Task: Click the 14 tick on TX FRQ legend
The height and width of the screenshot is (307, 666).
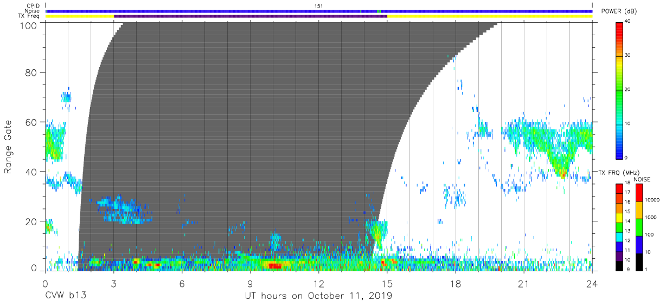Action: point(627,221)
